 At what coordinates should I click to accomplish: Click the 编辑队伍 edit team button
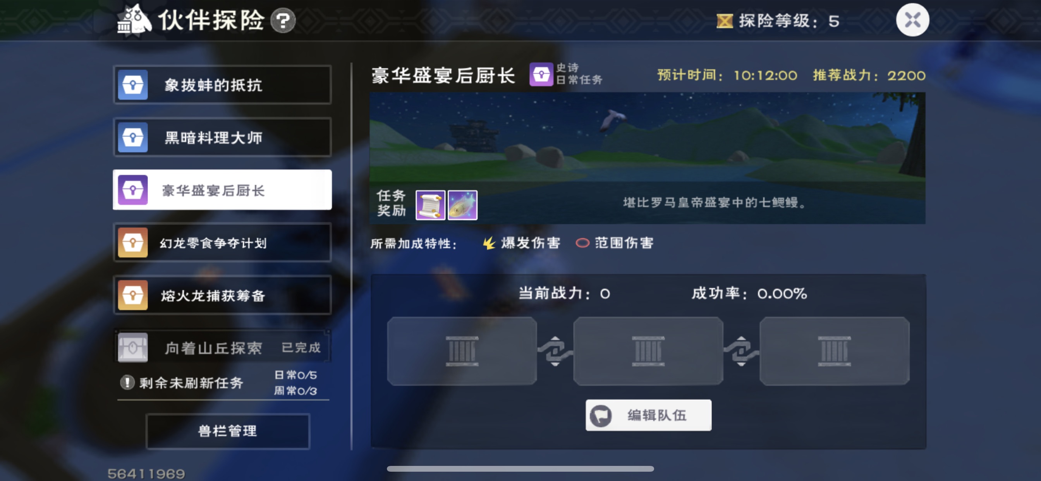pyautogui.click(x=648, y=415)
